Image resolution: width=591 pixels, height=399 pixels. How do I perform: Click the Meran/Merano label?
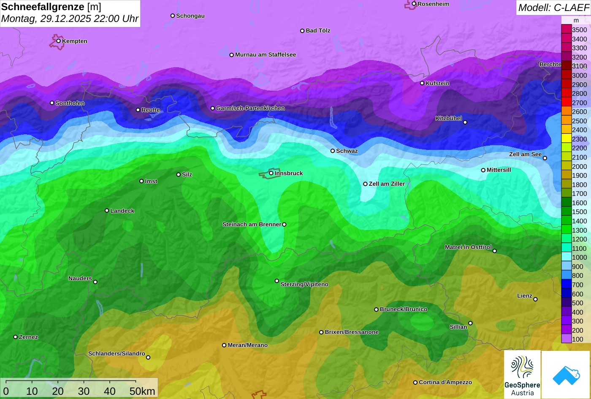pos(248,345)
